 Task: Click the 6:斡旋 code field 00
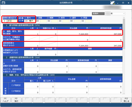[83, 21]
